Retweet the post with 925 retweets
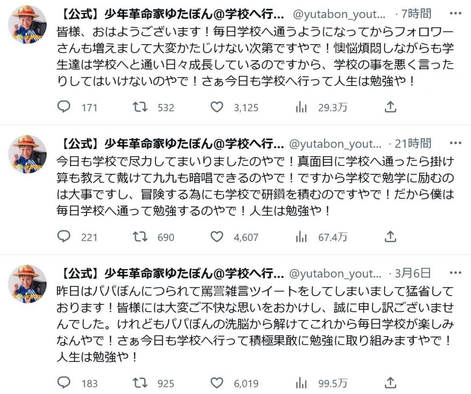This screenshot has height=394, width=471. point(140,382)
